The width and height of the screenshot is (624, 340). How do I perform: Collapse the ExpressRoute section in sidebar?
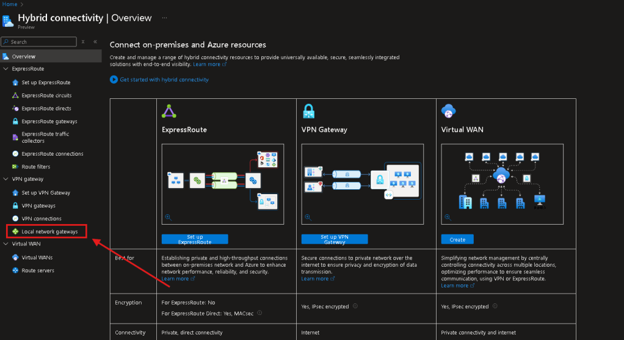(x=6, y=69)
